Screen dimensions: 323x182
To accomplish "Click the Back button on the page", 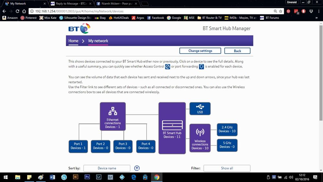I will pos(237,51).
